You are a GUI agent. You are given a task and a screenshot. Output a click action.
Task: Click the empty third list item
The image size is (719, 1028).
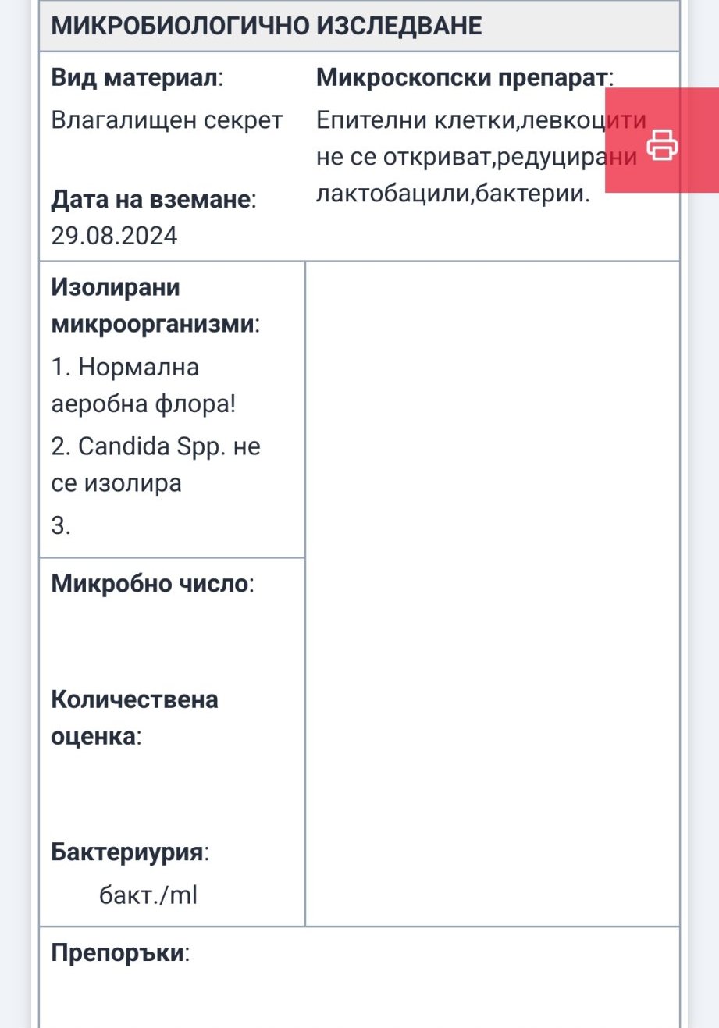pyautogui.click(x=62, y=525)
